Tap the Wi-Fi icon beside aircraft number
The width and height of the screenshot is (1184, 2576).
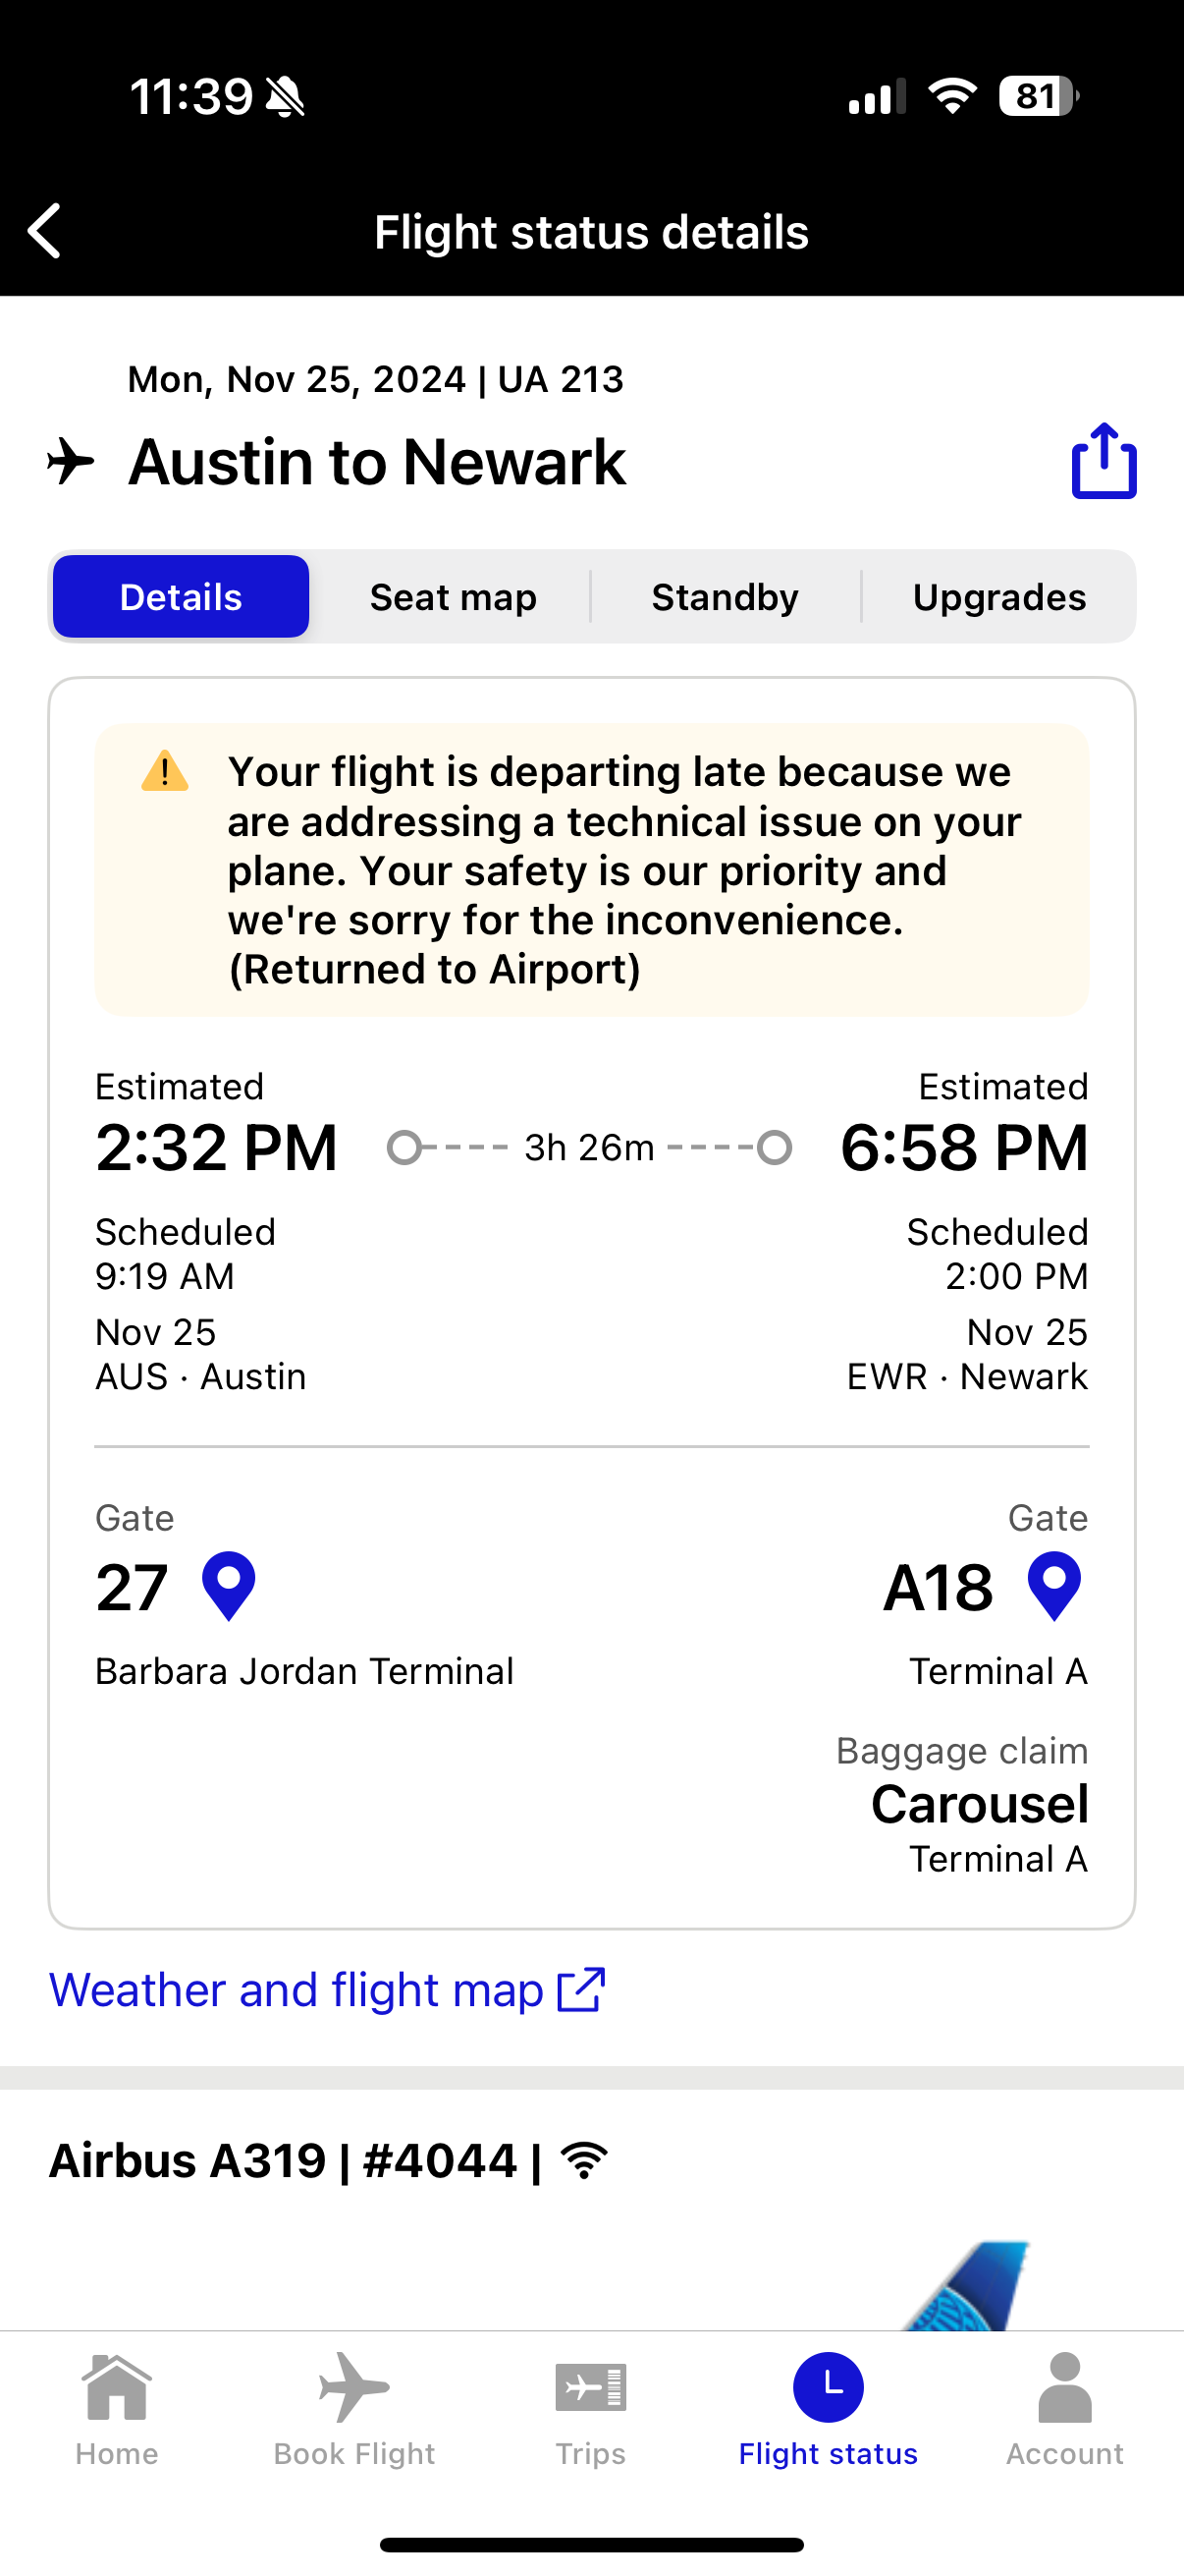point(584,2161)
